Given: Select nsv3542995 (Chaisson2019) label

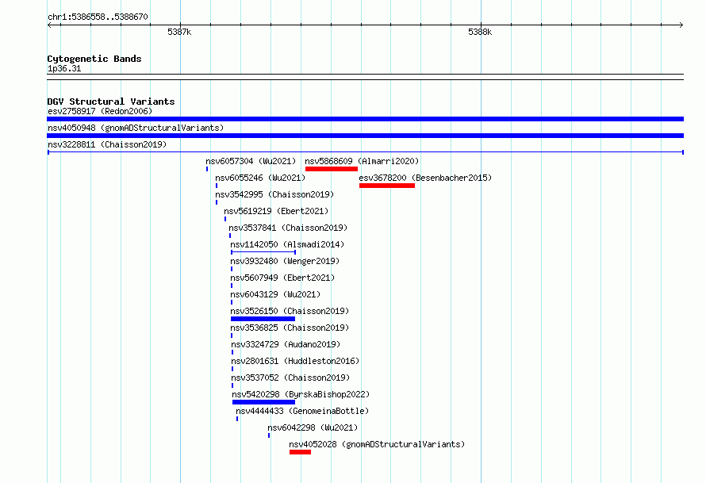Looking at the screenshot, I should tap(274, 194).
